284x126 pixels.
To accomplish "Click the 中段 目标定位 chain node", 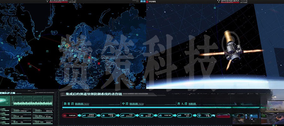I will point(129,115).
